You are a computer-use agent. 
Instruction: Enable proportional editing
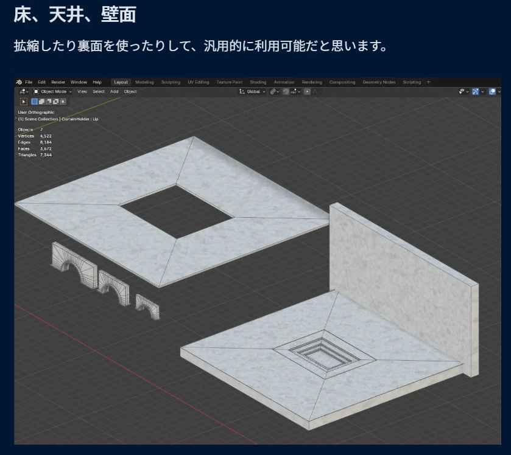(306, 92)
